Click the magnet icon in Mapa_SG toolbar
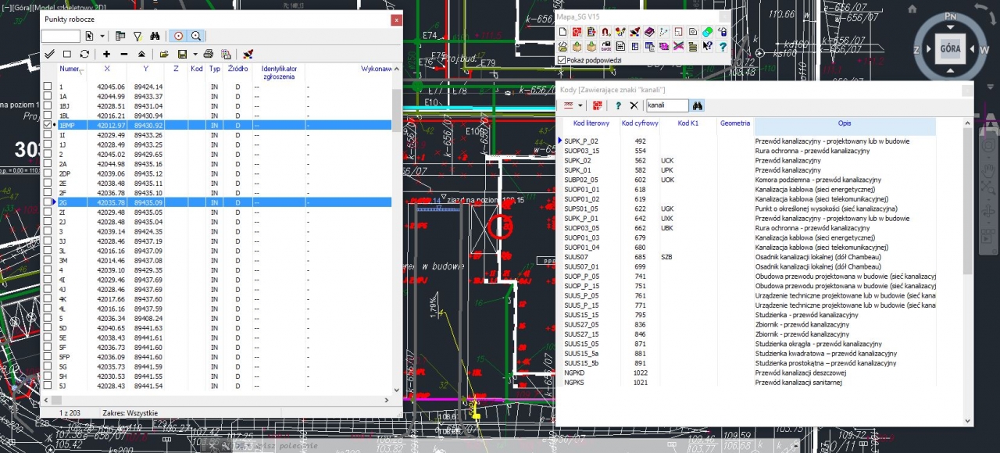Image resolution: width=1000 pixels, height=453 pixels. 606,32
